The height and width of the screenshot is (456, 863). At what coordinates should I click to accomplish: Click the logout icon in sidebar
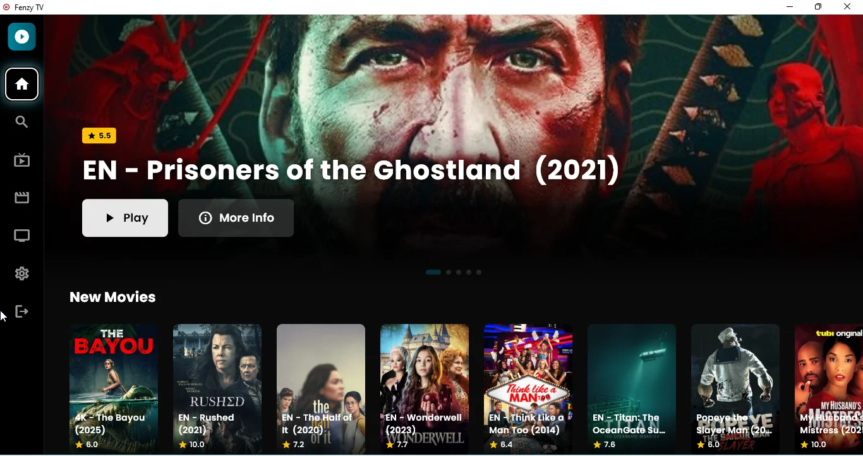[x=22, y=312]
